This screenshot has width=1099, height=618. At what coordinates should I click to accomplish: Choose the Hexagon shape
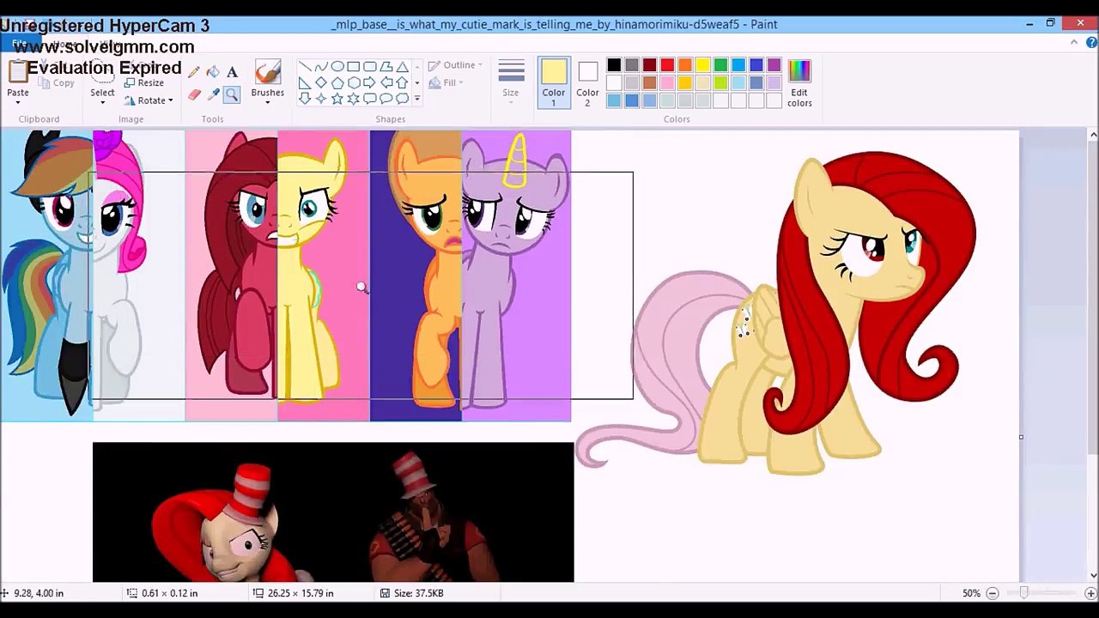[354, 83]
